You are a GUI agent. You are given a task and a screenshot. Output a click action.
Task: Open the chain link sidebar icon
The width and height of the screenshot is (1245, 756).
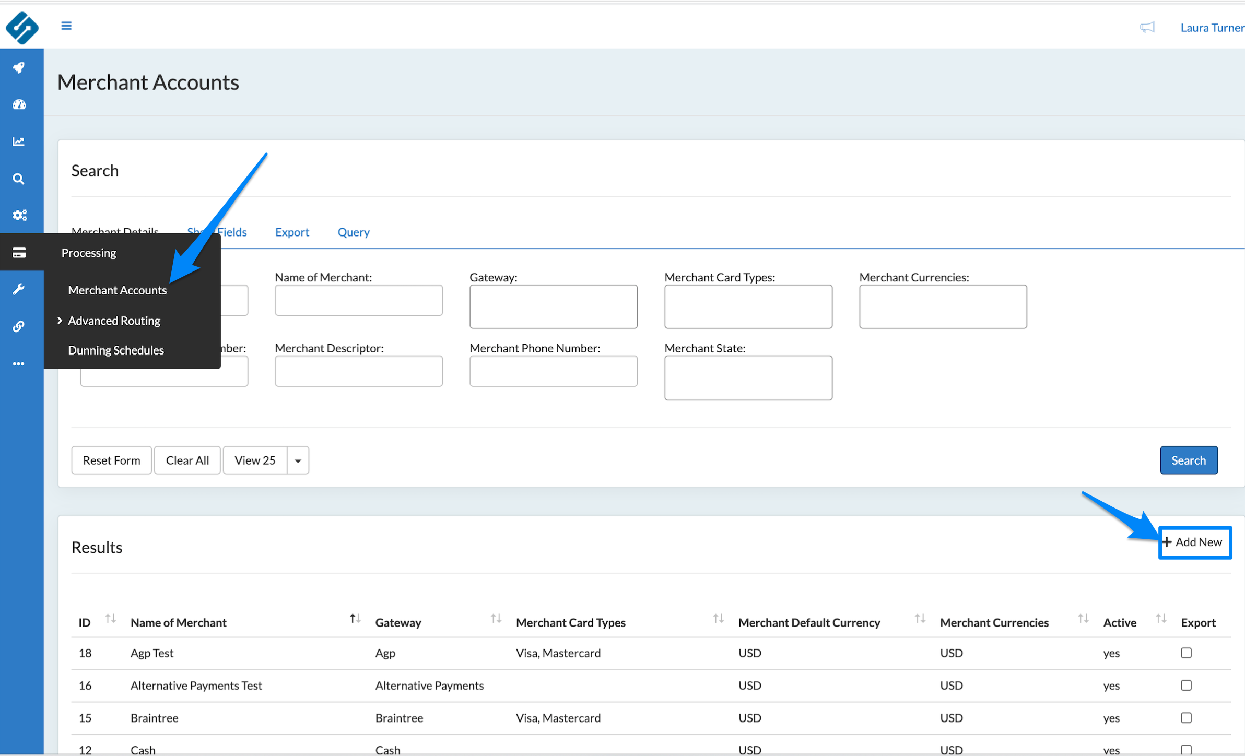tap(19, 327)
